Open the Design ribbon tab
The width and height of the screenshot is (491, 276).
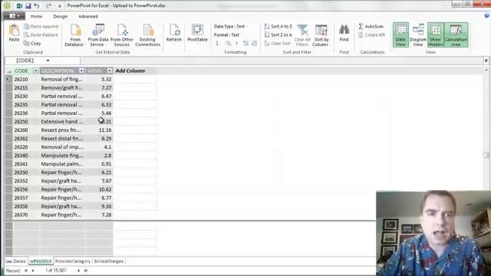point(60,16)
